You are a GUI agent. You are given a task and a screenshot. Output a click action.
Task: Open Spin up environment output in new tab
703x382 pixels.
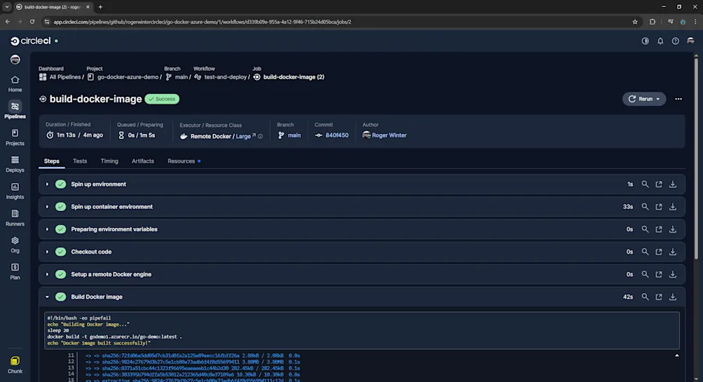pos(659,184)
